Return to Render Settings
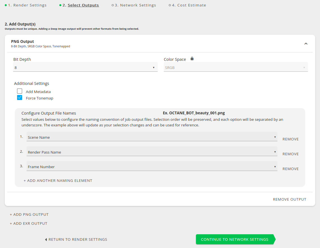 tap(76, 239)
